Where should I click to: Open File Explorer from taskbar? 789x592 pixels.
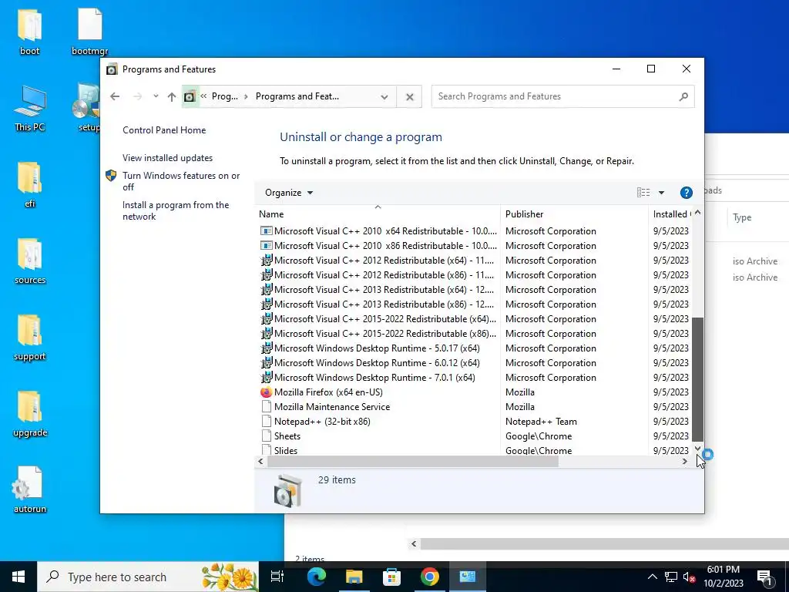(354, 577)
